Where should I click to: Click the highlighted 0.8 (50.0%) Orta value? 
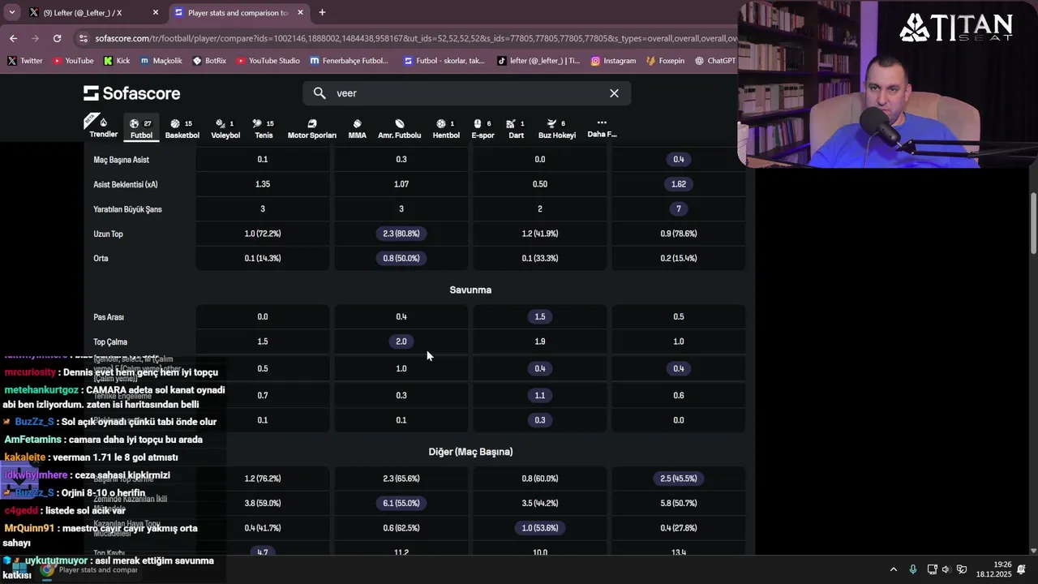[x=401, y=258]
